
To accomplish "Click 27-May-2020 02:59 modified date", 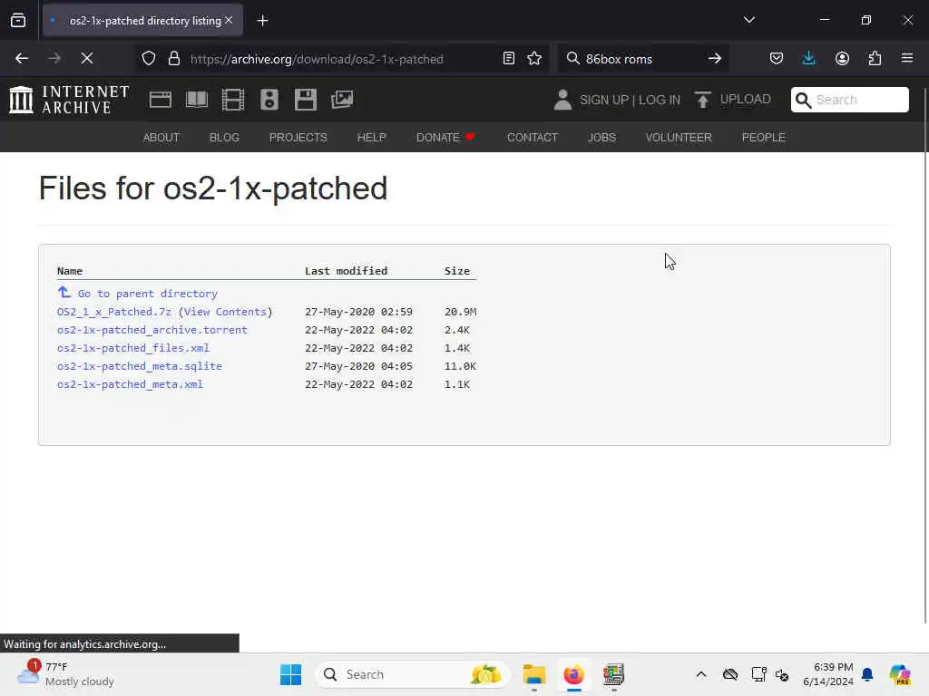I will 358,312.
